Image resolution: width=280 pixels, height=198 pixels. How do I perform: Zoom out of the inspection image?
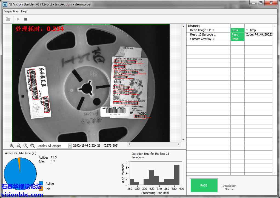click(19, 145)
